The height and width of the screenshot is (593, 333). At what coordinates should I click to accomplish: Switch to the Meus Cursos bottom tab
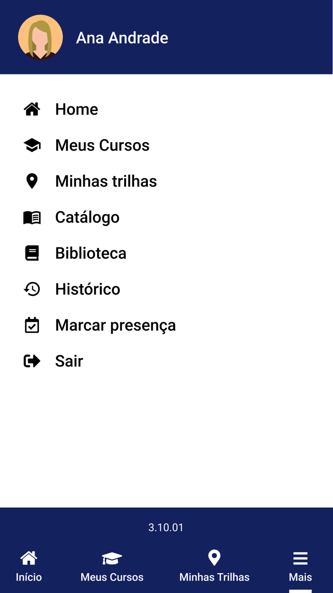tap(112, 567)
